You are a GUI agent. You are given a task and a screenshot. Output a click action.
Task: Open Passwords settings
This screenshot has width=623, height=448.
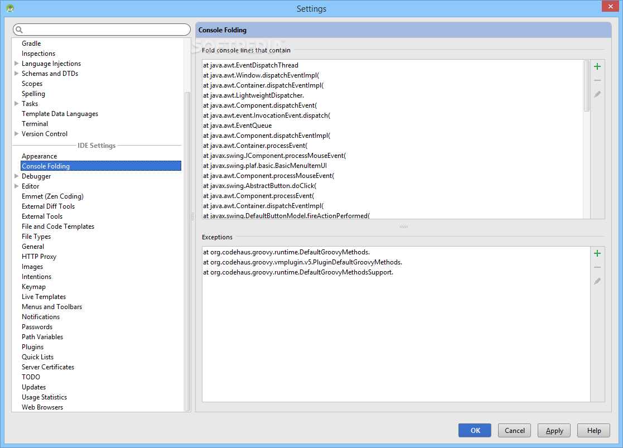coord(37,327)
